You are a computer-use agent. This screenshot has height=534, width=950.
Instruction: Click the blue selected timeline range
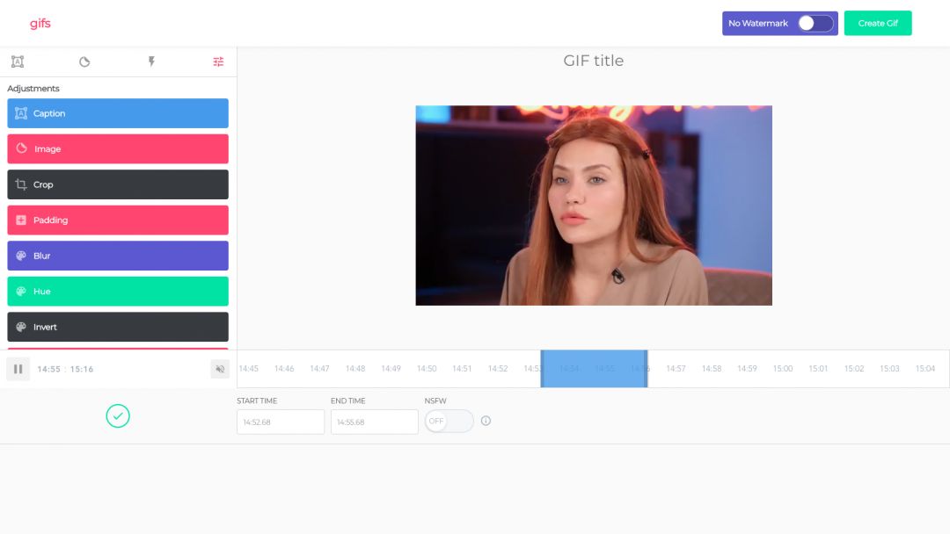click(x=594, y=369)
